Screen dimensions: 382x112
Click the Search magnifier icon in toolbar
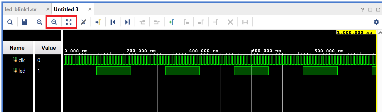point(10,22)
